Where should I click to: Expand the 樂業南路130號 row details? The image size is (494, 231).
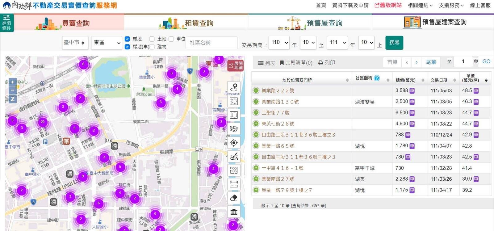[256, 101]
